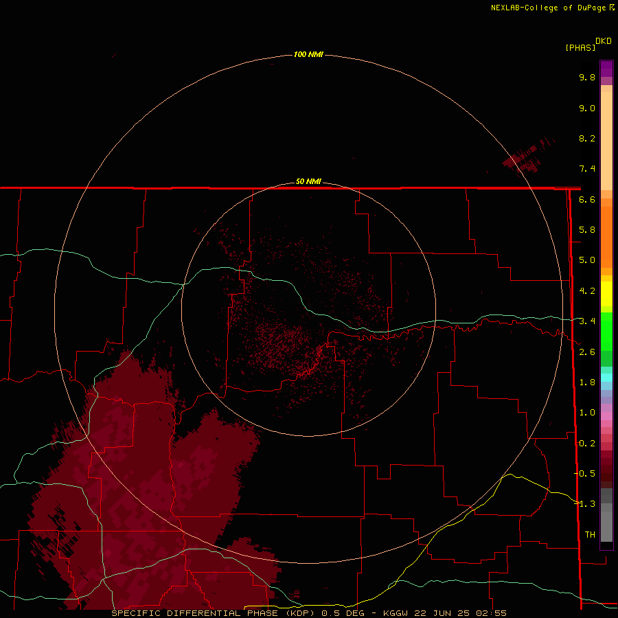Click the 0.5 DEG elevation text
Image resolution: width=618 pixels, height=618 pixels.
tap(343, 613)
